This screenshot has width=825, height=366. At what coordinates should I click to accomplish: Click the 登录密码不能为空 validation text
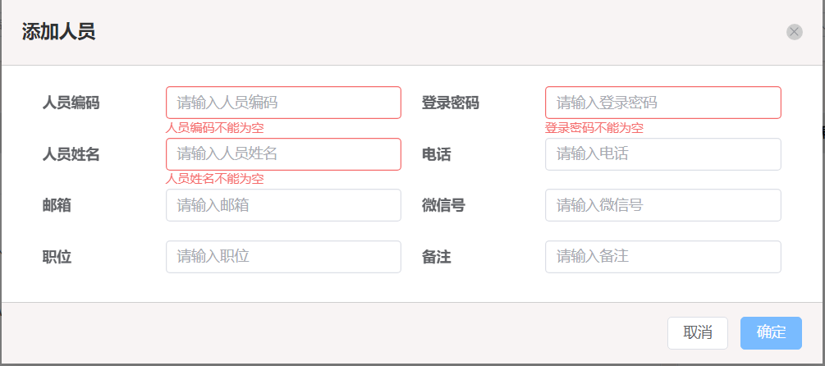[x=594, y=128]
